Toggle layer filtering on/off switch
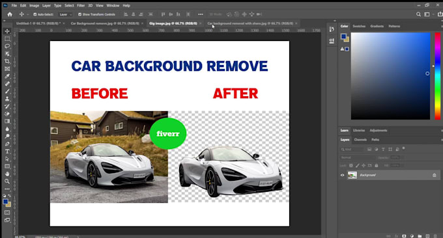This screenshot has width=443, height=238. coord(404,148)
